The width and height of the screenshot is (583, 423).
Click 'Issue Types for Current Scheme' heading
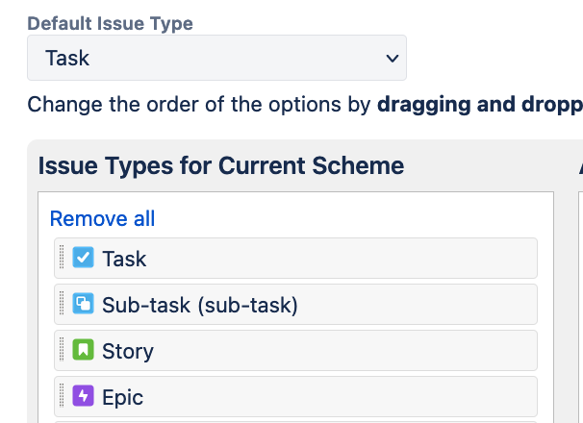pyautogui.click(x=220, y=165)
